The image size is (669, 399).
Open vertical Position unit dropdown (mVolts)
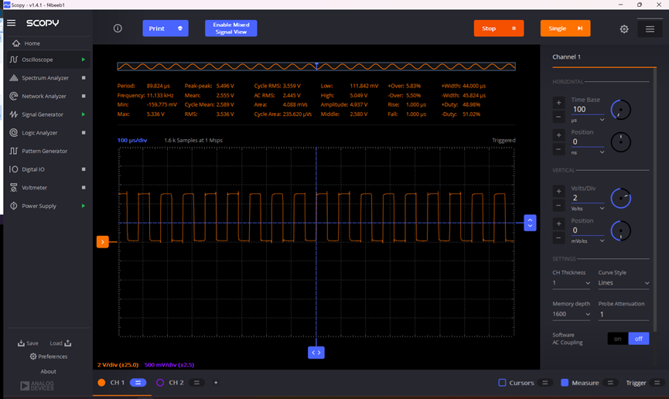click(x=588, y=241)
